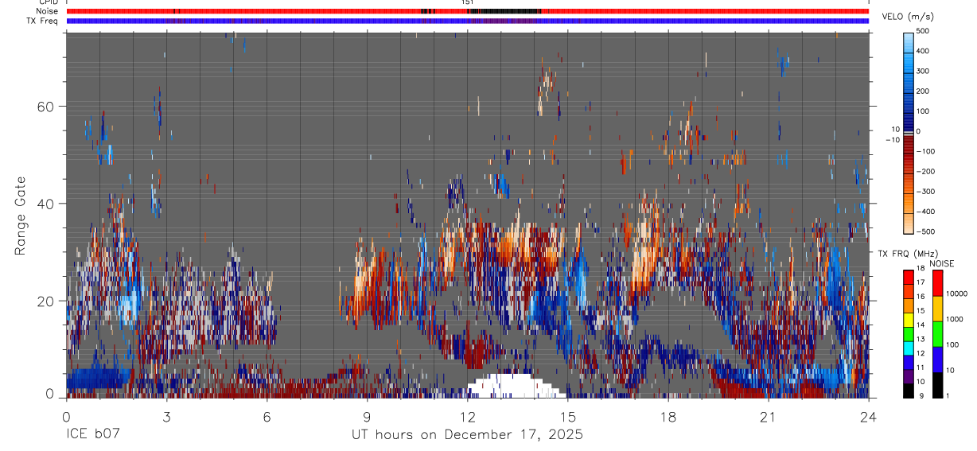Click the dark segment in the Noise strip
Viewport: 977px width, 451px height.
(504, 11)
